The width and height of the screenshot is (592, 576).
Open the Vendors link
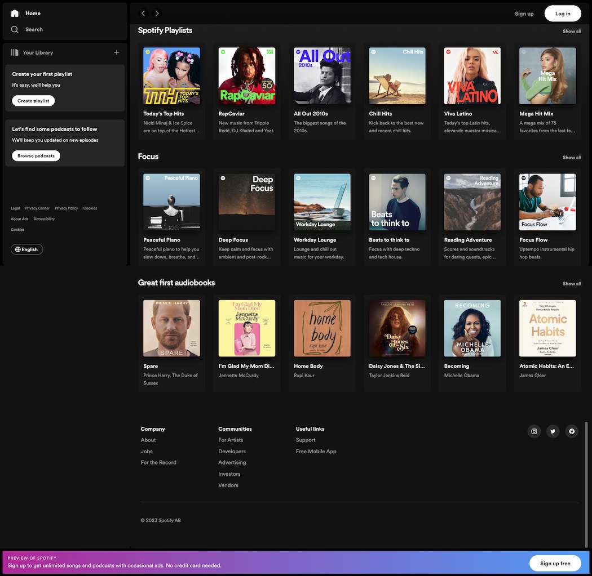point(228,485)
